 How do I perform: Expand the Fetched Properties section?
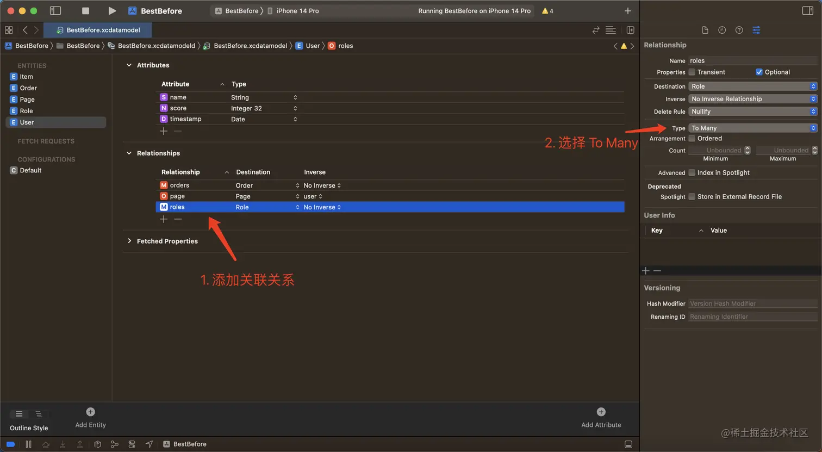[129, 241]
